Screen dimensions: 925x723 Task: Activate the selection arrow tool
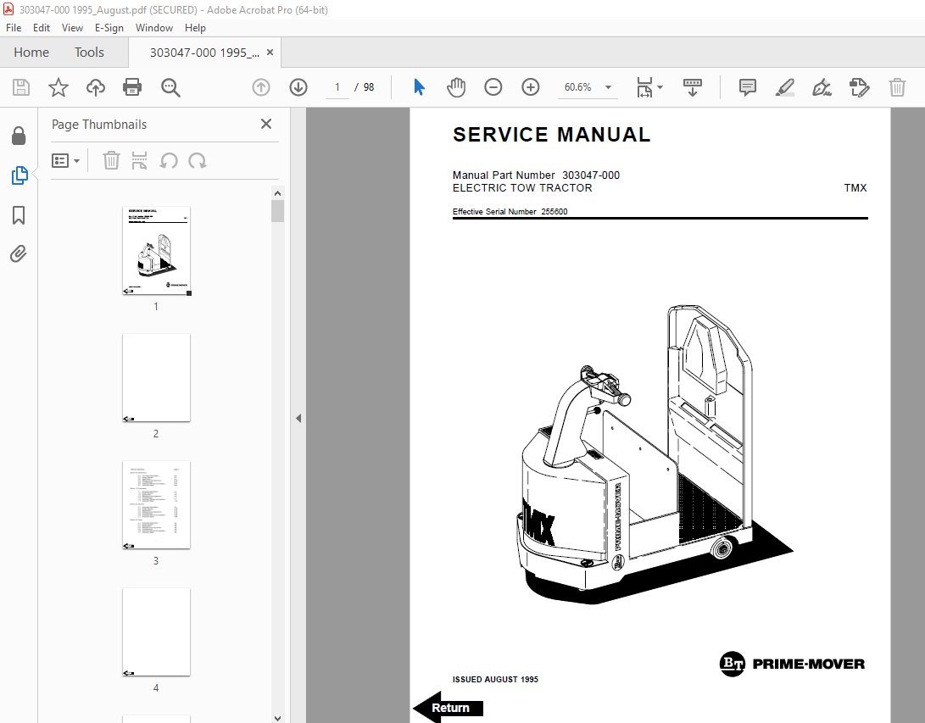pos(419,87)
